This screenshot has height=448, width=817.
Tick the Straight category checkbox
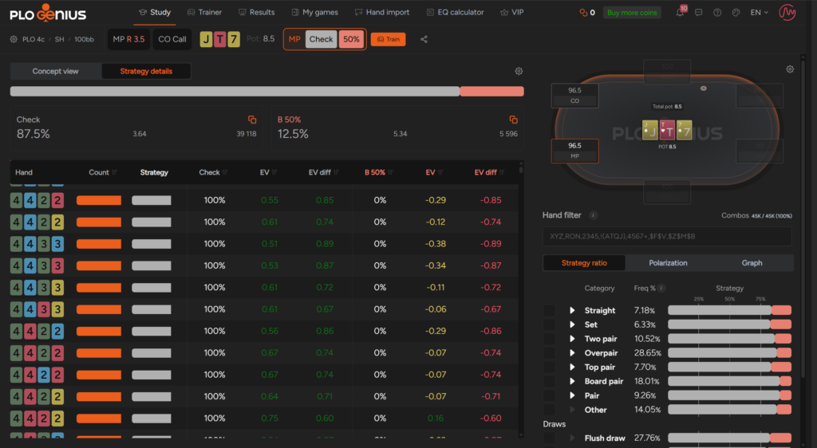pyautogui.click(x=549, y=311)
